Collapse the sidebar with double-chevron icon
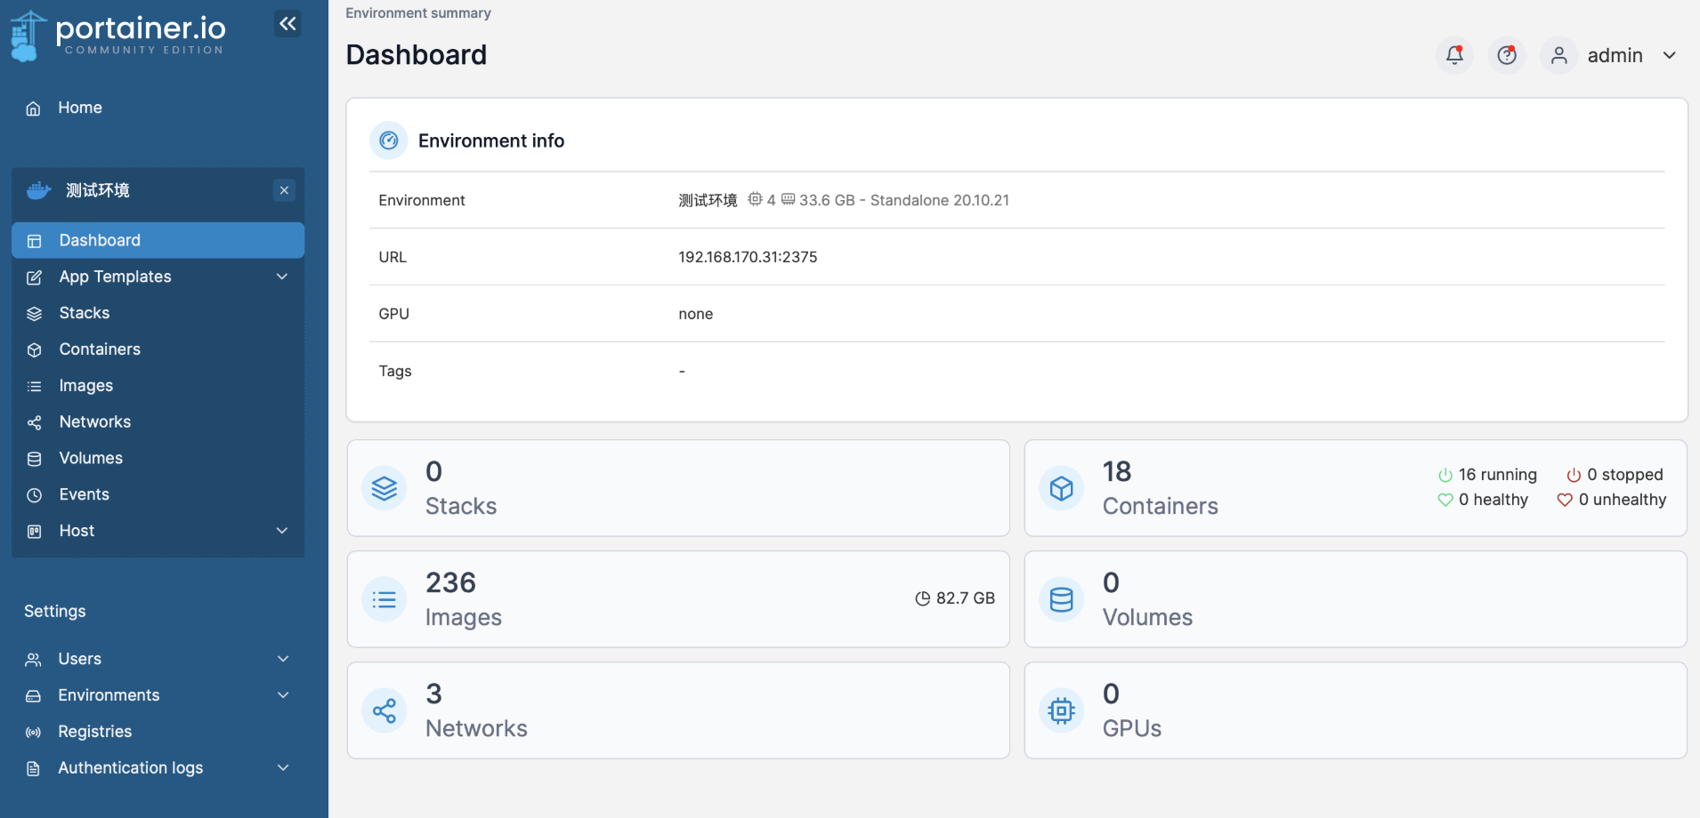Image resolution: width=1700 pixels, height=818 pixels. point(287,24)
